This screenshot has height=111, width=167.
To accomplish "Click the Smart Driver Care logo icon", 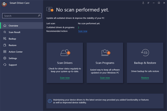I will (4, 4).
